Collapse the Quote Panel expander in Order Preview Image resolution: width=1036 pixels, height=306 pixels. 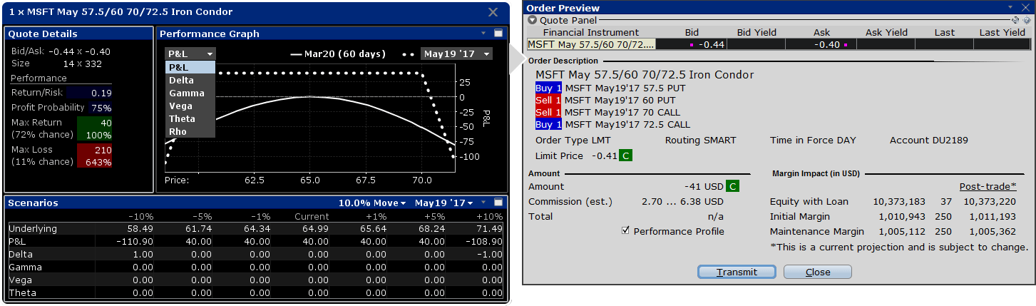pos(532,21)
